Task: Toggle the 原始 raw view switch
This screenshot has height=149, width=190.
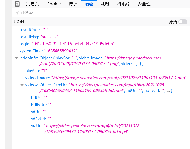Action: coord(183,22)
